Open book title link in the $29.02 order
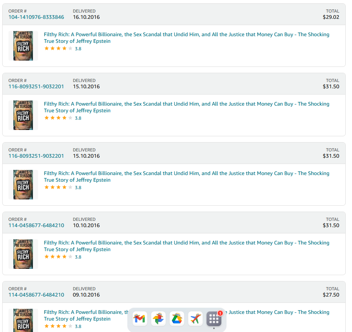Screen dimensions: 352x332 pos(187,38)
